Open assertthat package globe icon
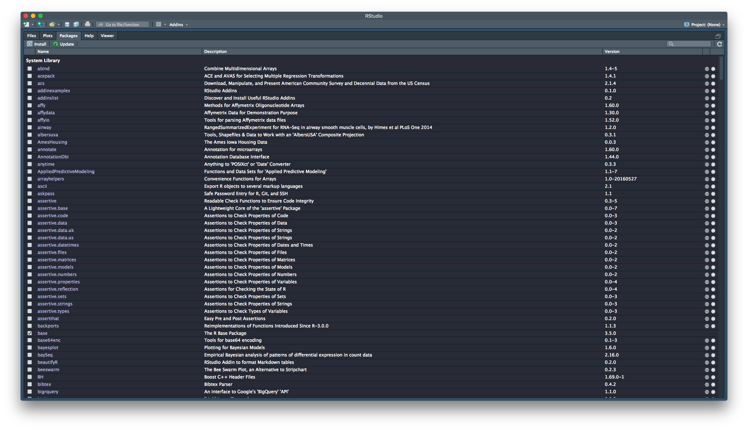The image size is (748, 430). pos(707,319)
